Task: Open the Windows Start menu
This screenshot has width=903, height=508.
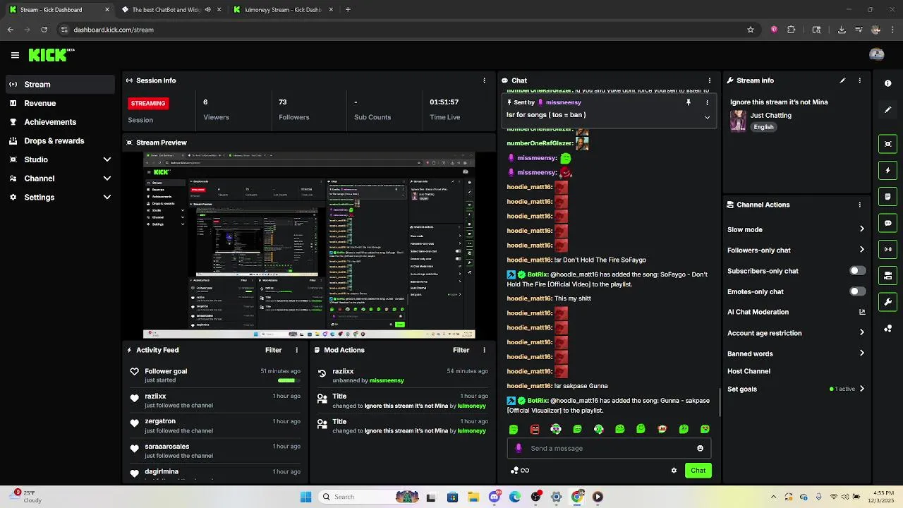Action: pos(305,497)
